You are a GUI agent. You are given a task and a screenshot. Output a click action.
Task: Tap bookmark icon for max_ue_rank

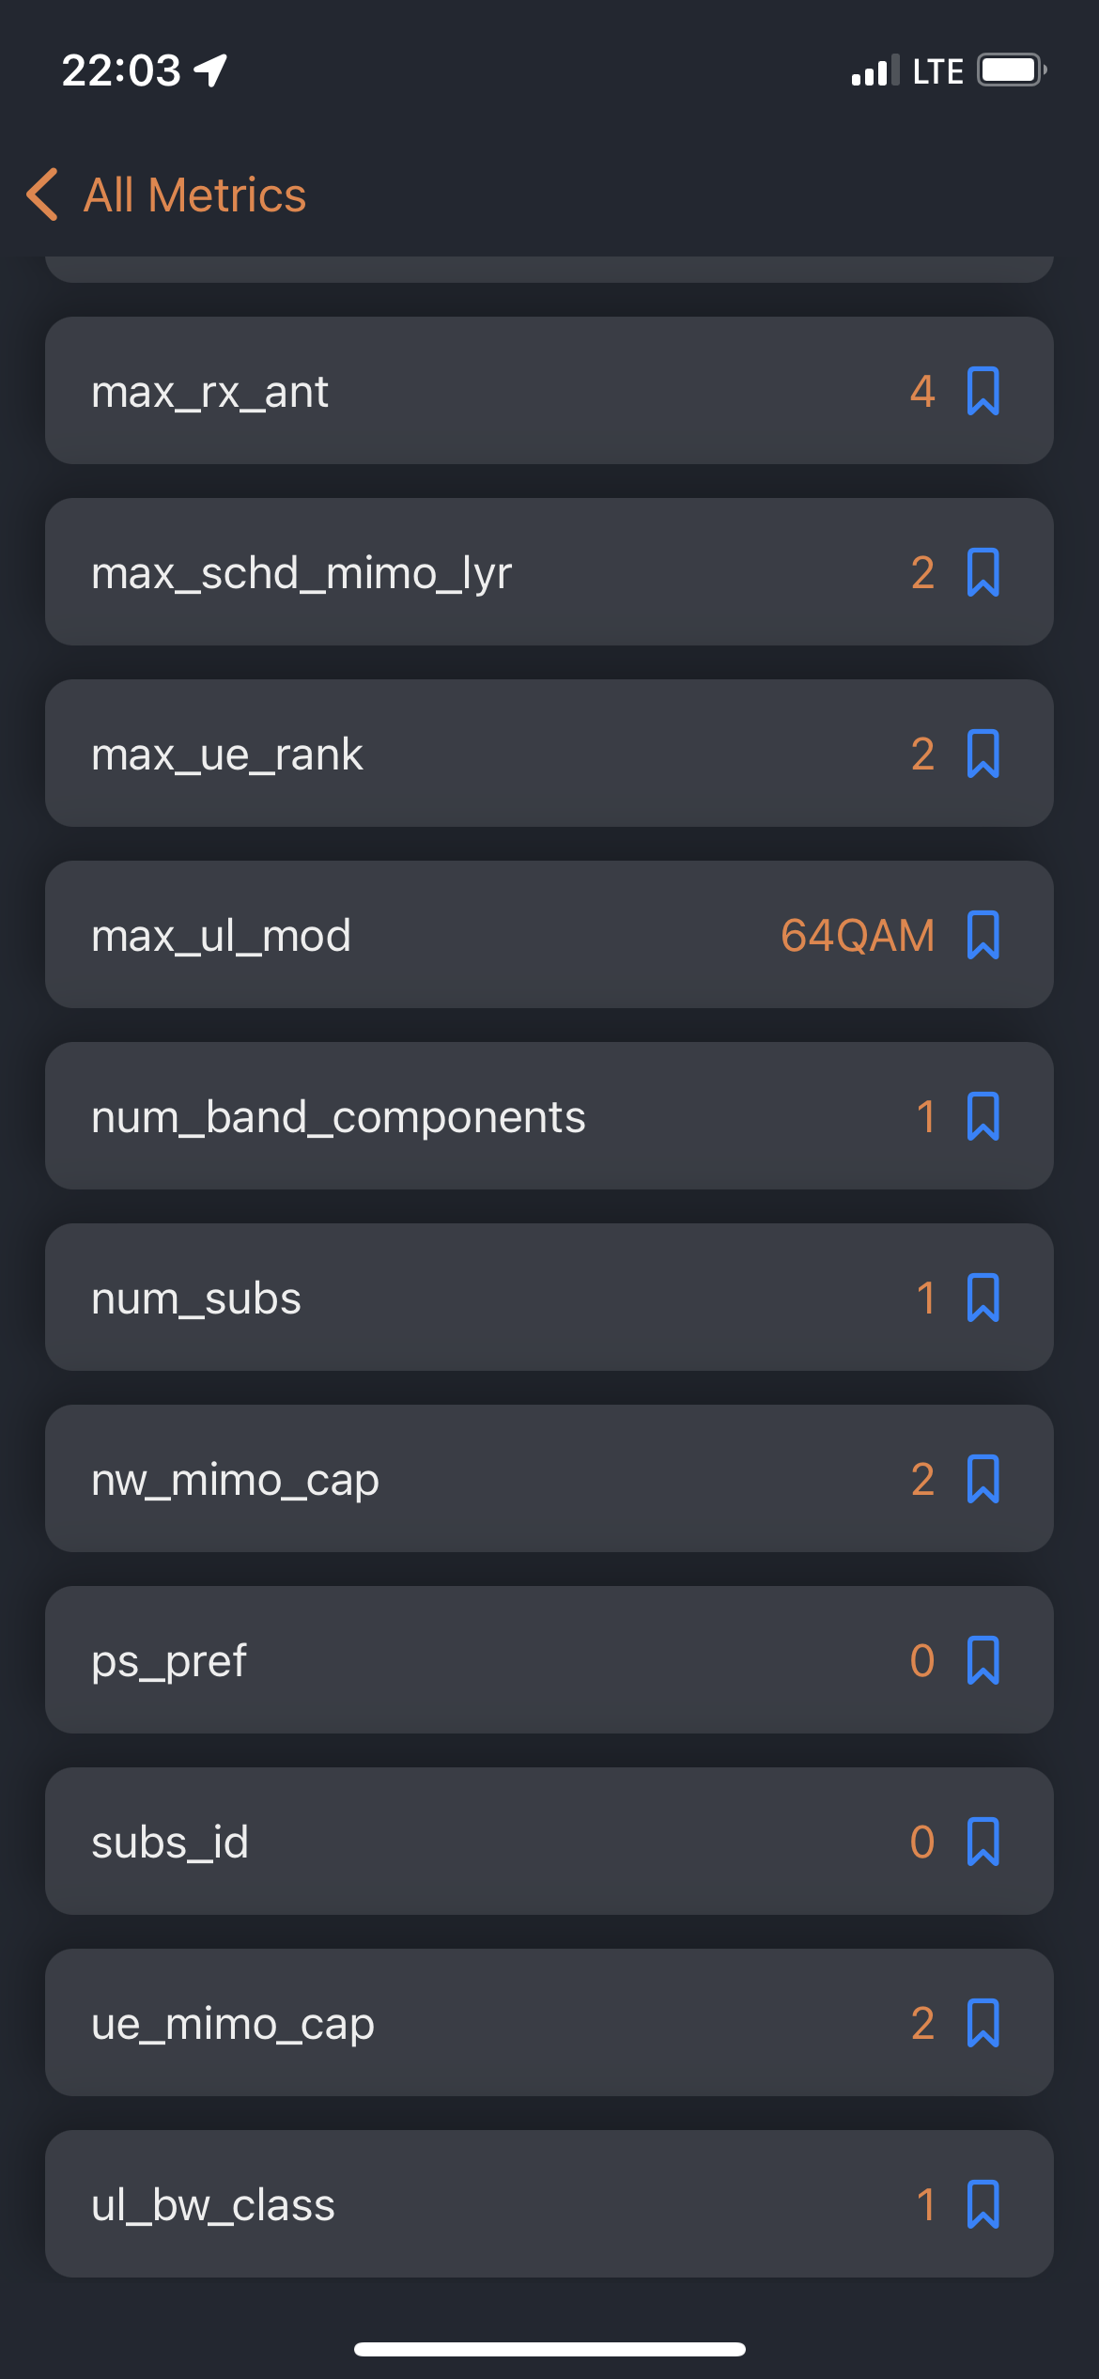[983, 754]
